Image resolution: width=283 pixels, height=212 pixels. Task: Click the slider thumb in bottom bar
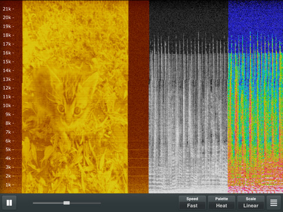pyautogui.click(x=67, y=203)
